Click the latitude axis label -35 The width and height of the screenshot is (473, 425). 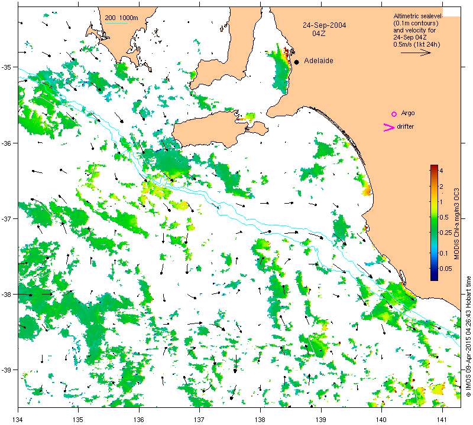click(6, 67)
